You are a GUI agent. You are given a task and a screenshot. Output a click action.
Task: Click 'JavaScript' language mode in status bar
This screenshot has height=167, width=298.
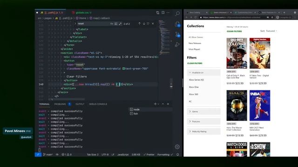[x=123, y=154]
